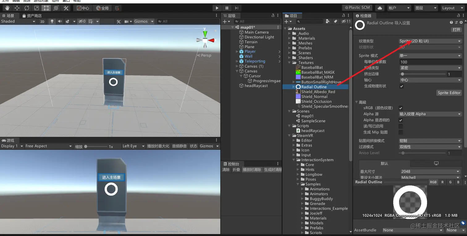Select the Scale tool
This screenshot has width=467, height=236.
point(36,8)
